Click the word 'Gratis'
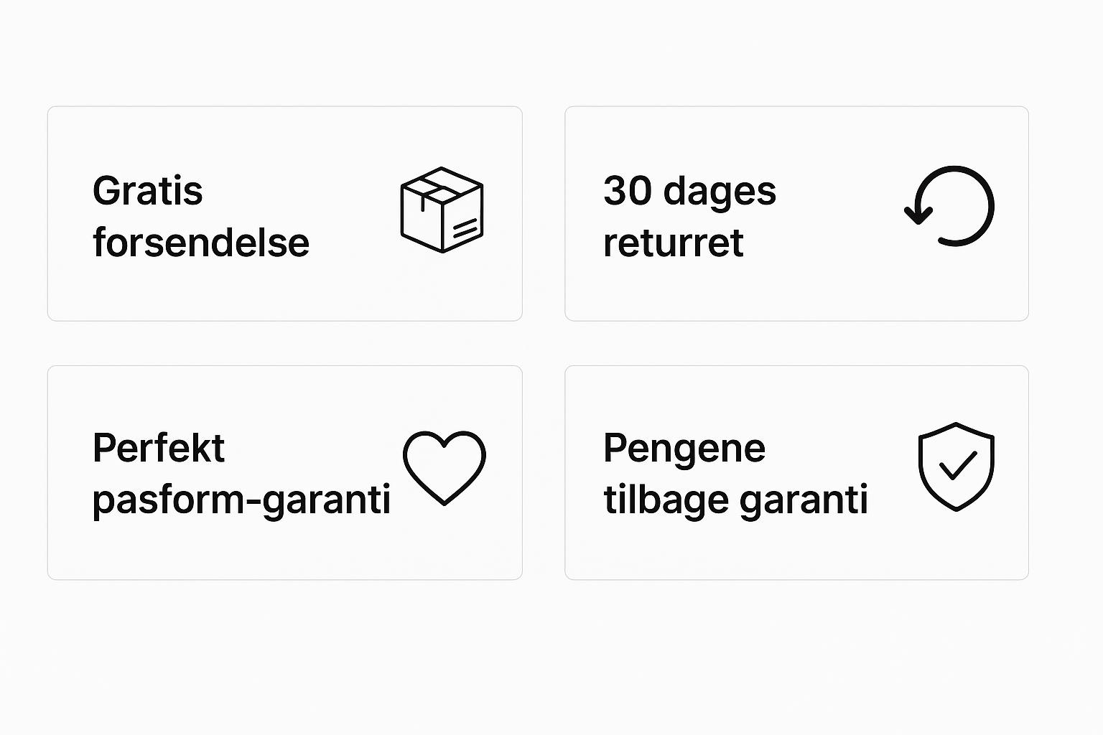 coord(148,191)
